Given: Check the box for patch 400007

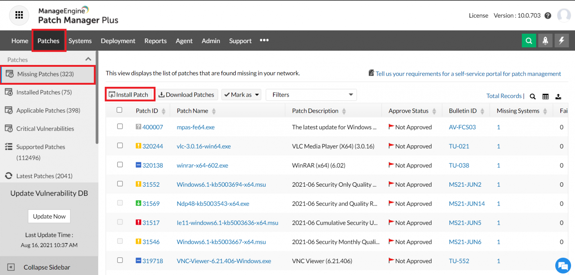Looking at the screenshot, I should click(120, 126).
